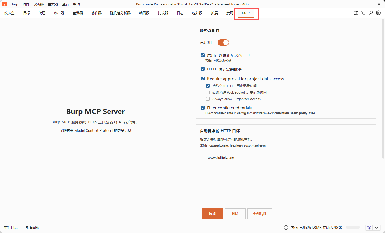Viewport: 385px width, 233px height.
Task: Switch to the 随机性分析器 tab
Action: (x=120, y=13)
